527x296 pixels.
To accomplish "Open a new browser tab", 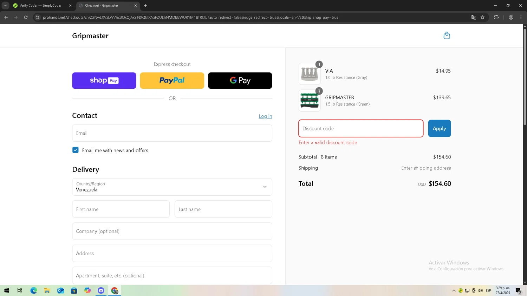I will pyautogui.click(x=145, y=5).
